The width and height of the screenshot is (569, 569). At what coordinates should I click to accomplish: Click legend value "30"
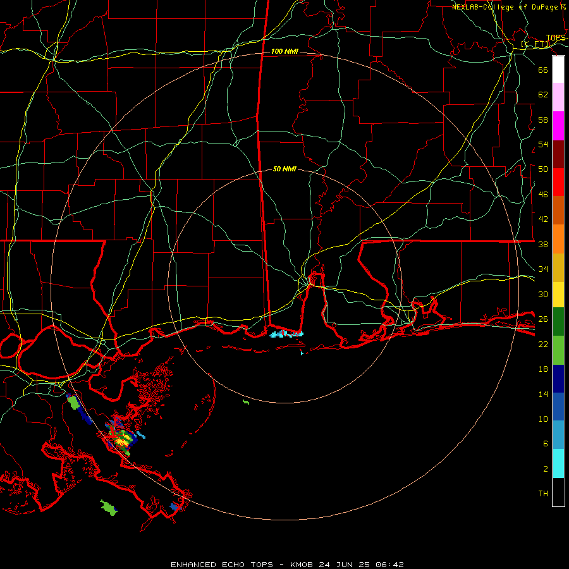543,294
